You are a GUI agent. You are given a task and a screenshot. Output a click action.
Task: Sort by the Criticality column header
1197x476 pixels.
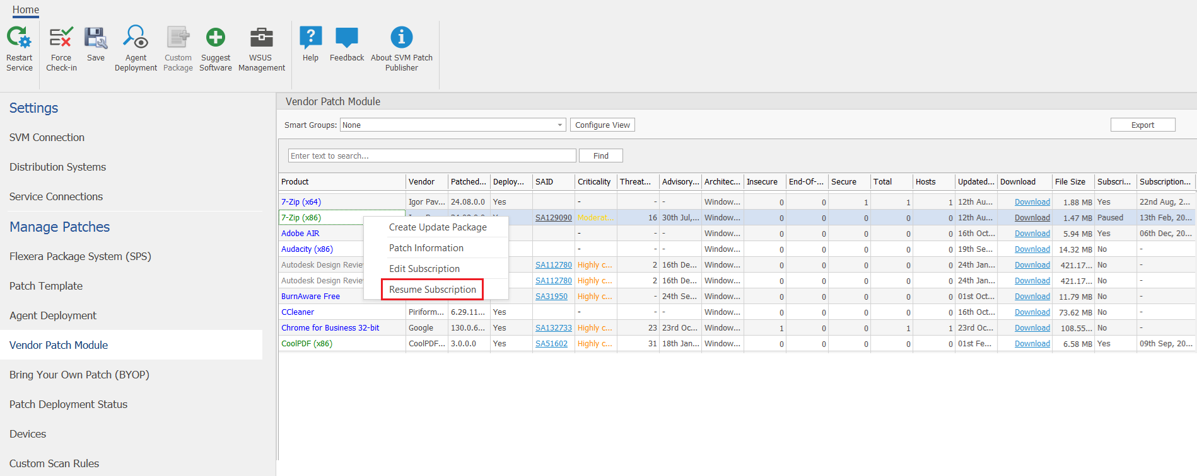[x=594, y=182]
